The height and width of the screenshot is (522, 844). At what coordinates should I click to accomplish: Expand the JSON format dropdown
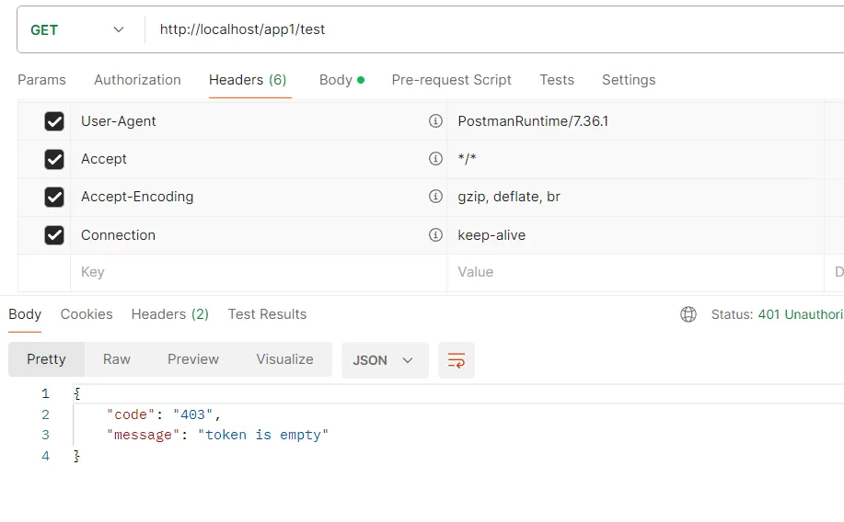[x=384, y=360]
